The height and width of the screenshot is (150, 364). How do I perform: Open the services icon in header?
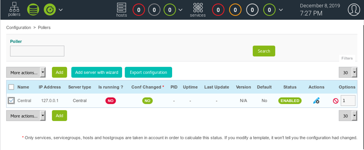tap(198, 10)
